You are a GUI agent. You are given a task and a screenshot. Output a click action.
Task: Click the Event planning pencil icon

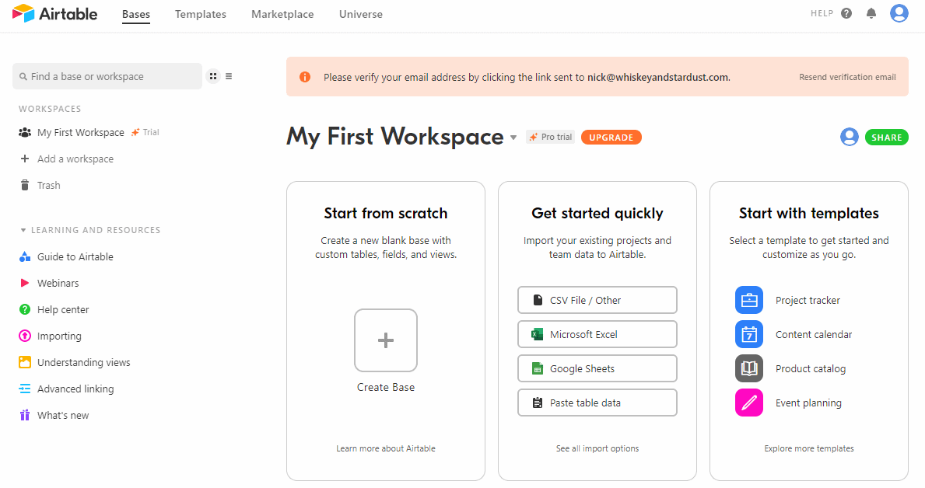(749, 403)
